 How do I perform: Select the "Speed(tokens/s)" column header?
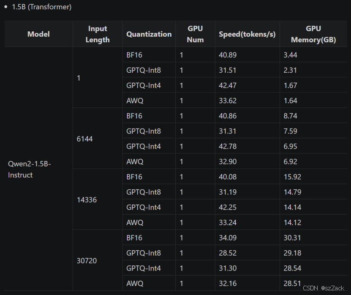(247, 34)
